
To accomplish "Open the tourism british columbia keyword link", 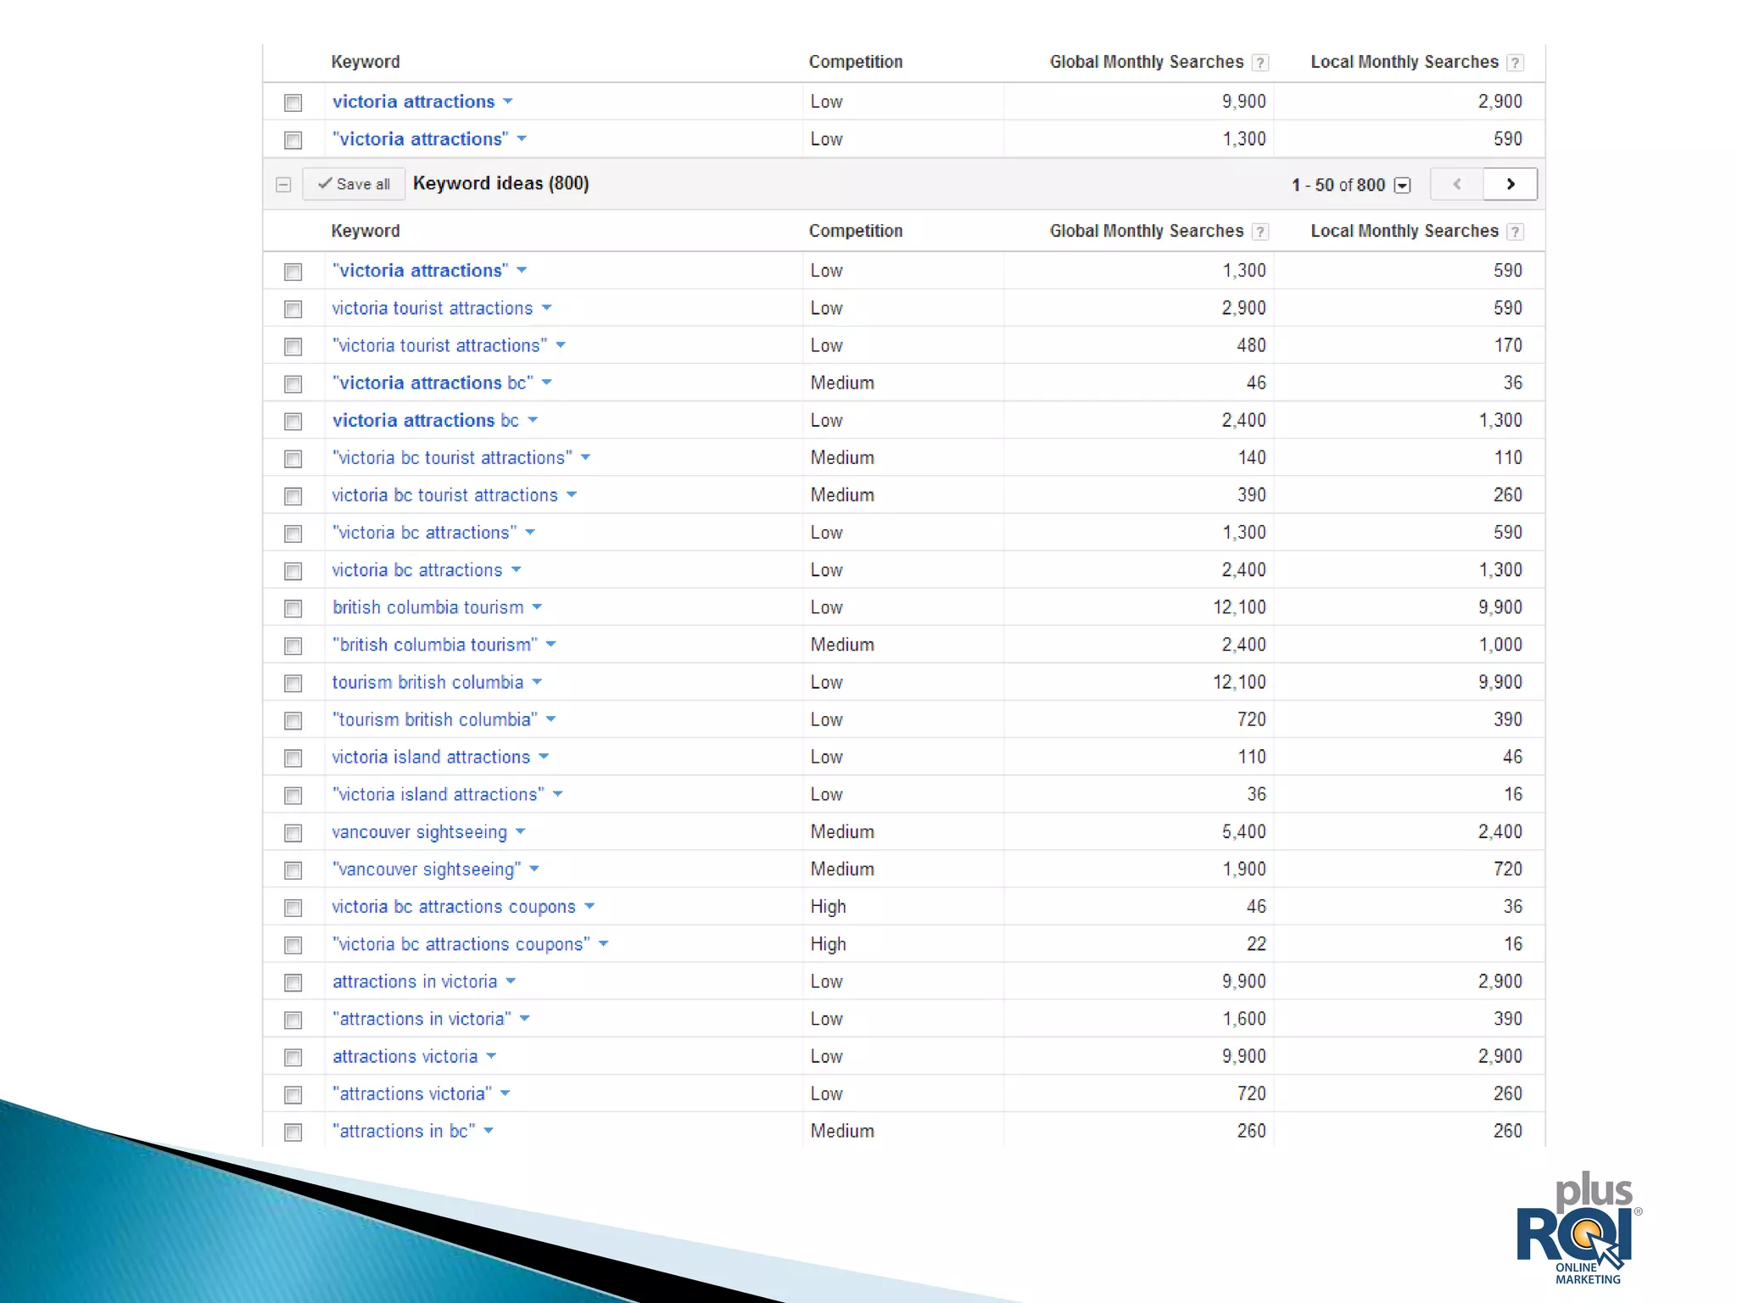I will 427,682.
